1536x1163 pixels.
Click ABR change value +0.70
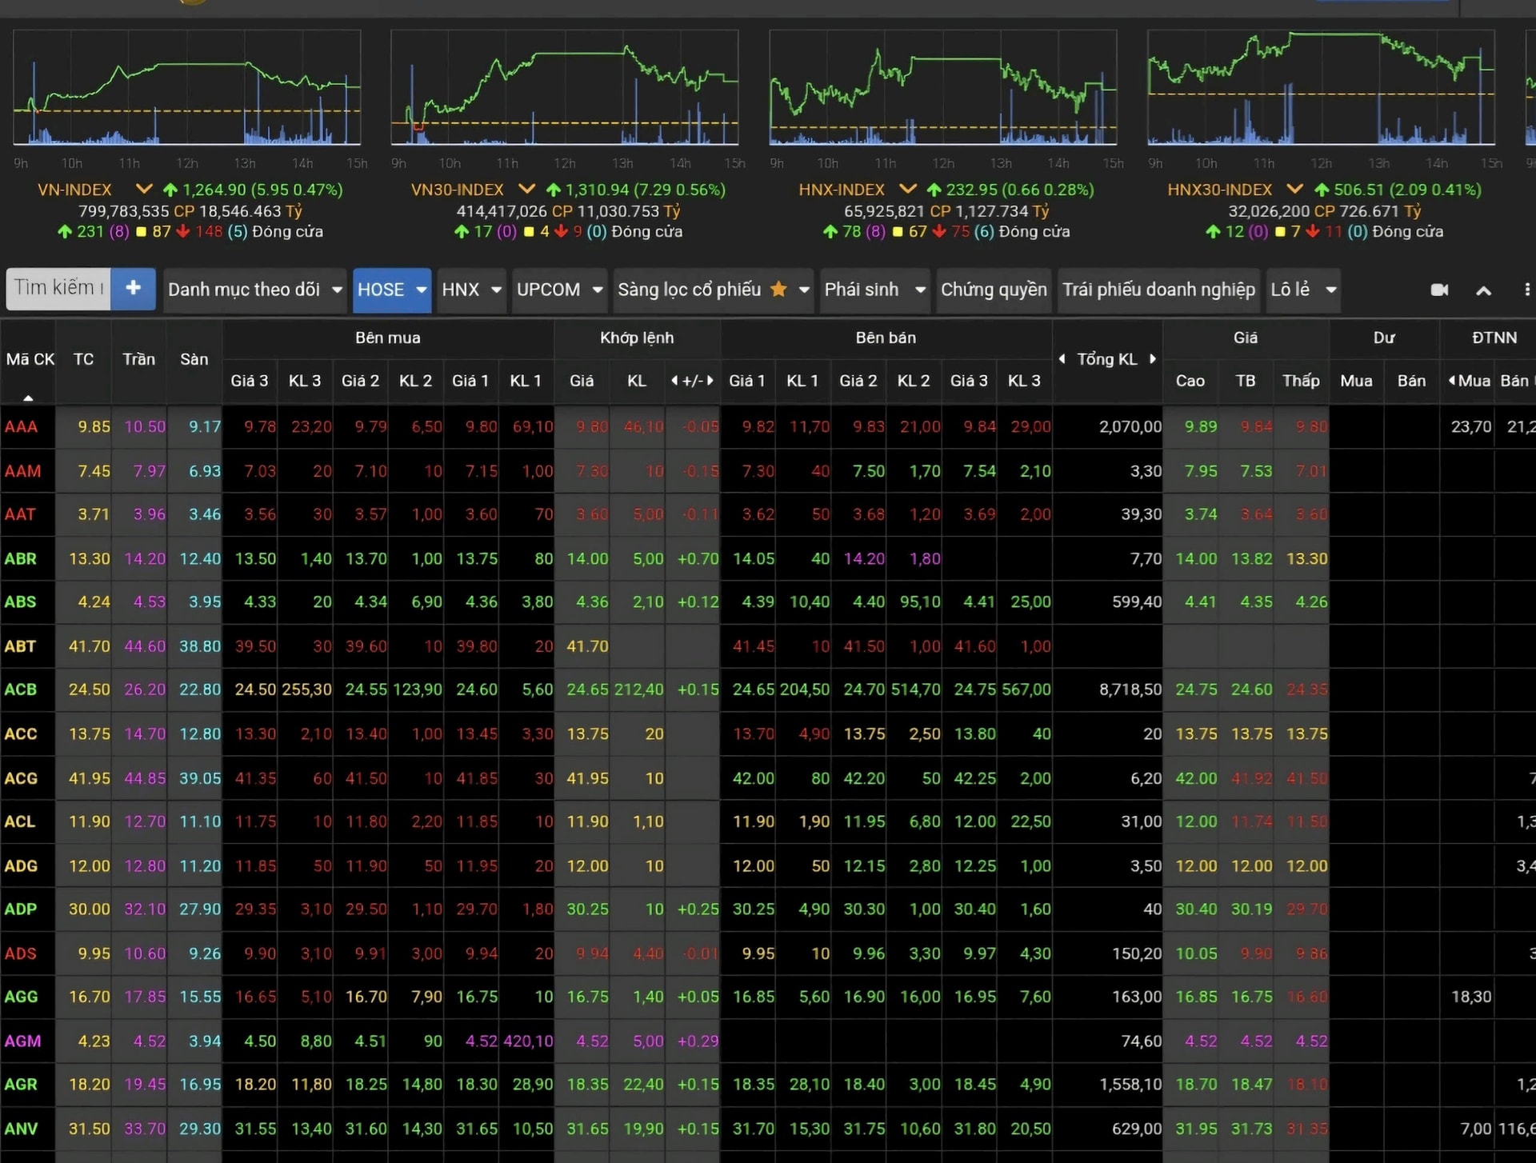pyautogui.click(x=698, y=558)
